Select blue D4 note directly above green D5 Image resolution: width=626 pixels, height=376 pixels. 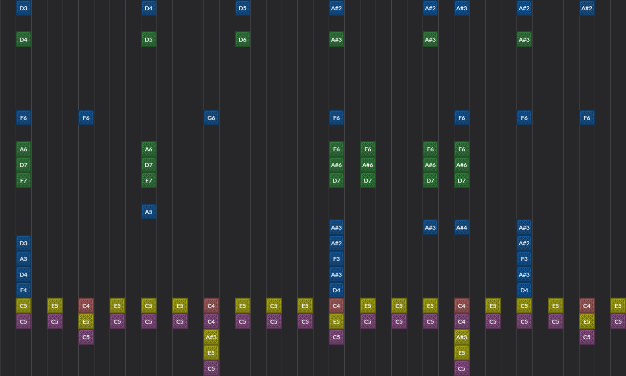(149, 8)
